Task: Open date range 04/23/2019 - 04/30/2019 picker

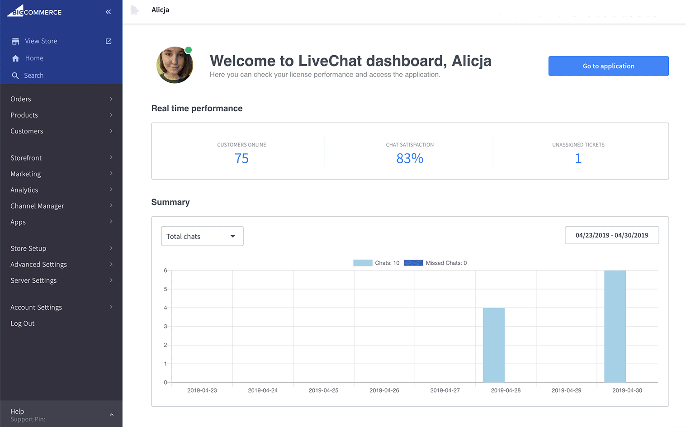Action: click(x=612, y=235)
